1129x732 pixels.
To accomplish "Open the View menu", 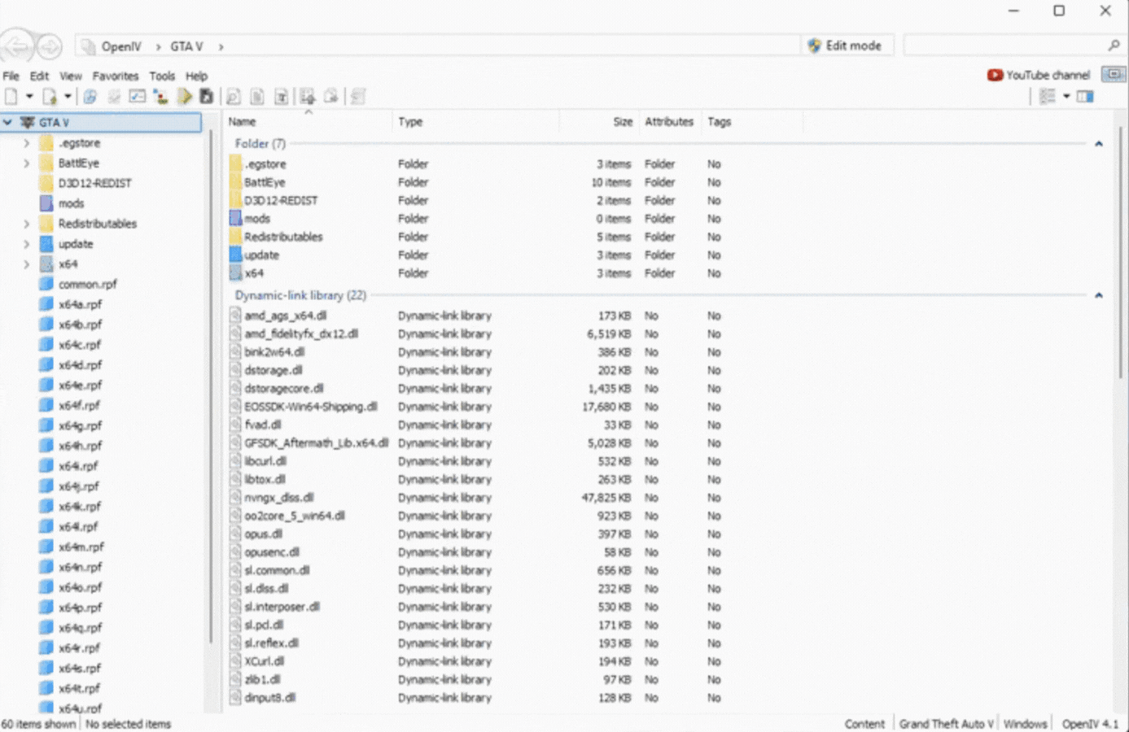I will pos(71,76).
